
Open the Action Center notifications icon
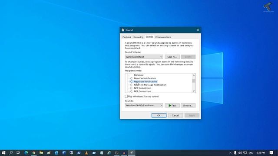point(271,153)
